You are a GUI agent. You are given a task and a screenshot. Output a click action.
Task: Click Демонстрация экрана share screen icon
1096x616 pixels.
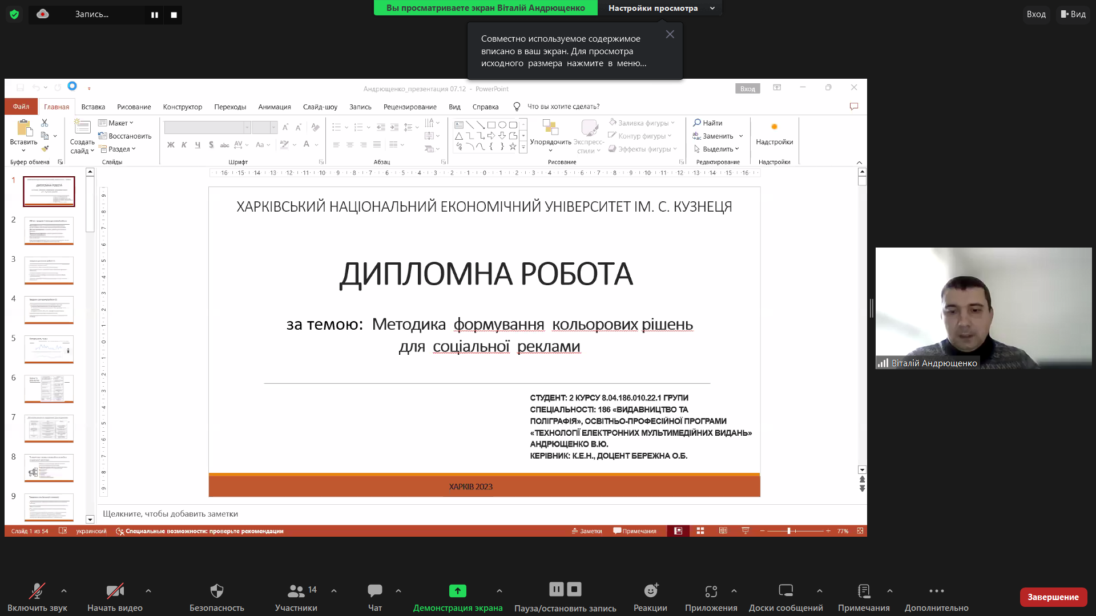click(458, 590)
